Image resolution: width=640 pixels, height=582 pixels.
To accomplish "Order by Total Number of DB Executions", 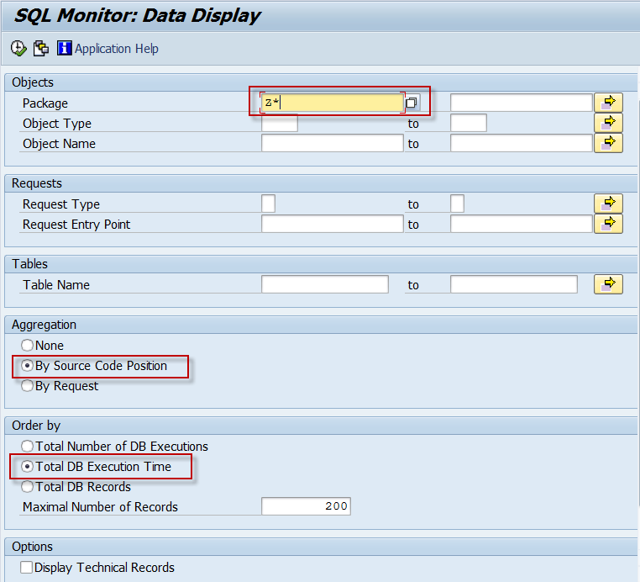I will click(x=28, y=446).
